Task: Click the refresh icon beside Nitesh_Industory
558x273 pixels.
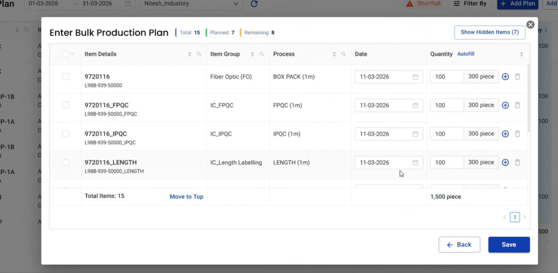Action: [254, 4]
